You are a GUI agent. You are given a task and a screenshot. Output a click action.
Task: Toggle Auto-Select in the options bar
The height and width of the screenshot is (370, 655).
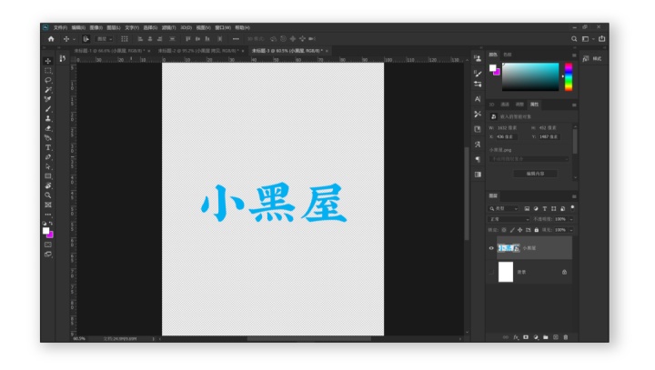tap(86, 39)
